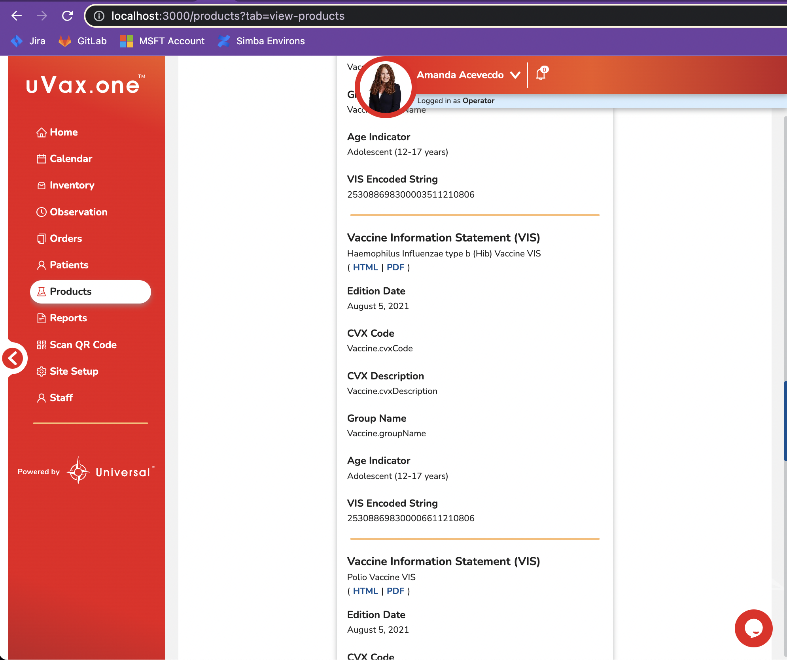Open the chat support bubble
The height and width of the screenshot is (660, 787).
pyautogui.click(x=753, y=628)
